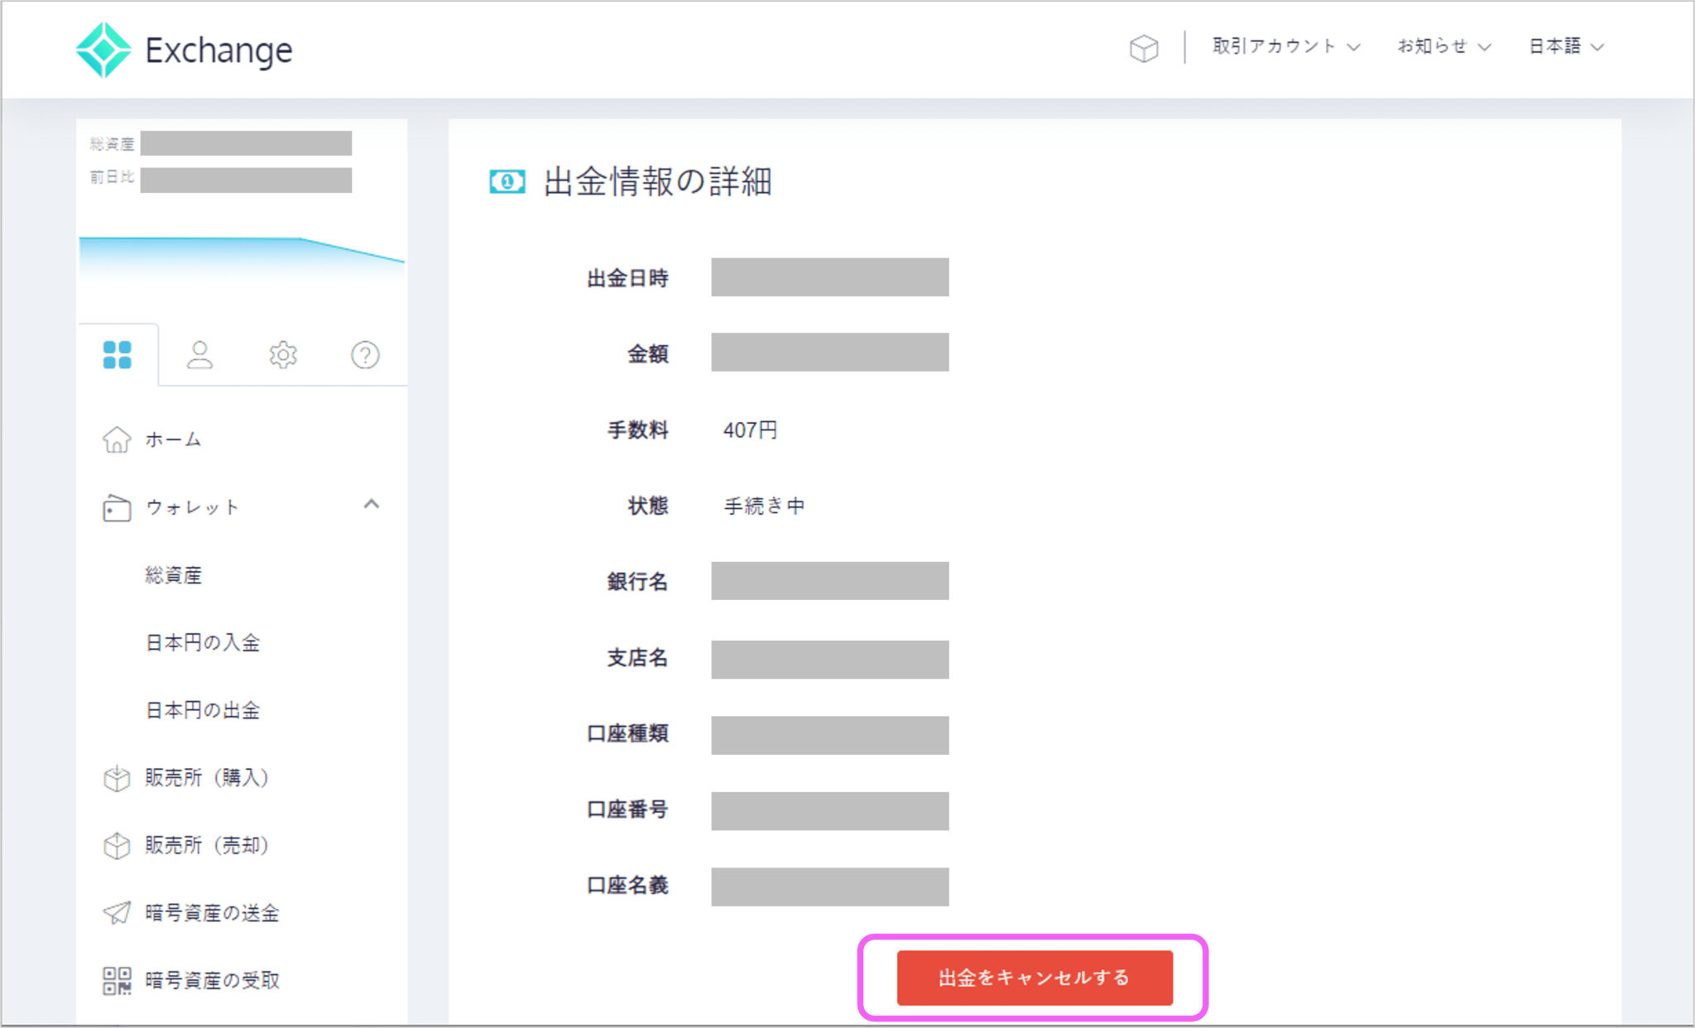
Task: Click the home icon beside ホーム
Action: pos(117,440)
